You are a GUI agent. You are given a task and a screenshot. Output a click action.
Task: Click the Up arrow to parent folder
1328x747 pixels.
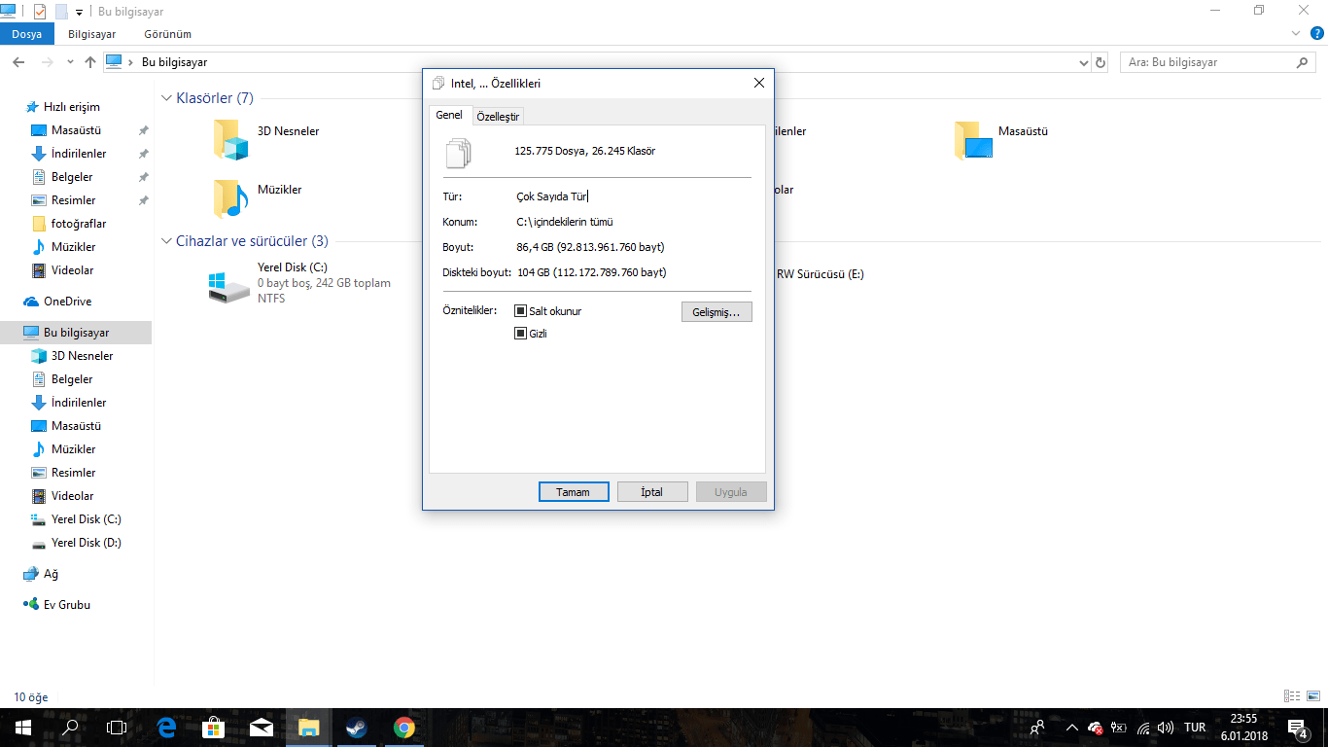coord(90,62)
